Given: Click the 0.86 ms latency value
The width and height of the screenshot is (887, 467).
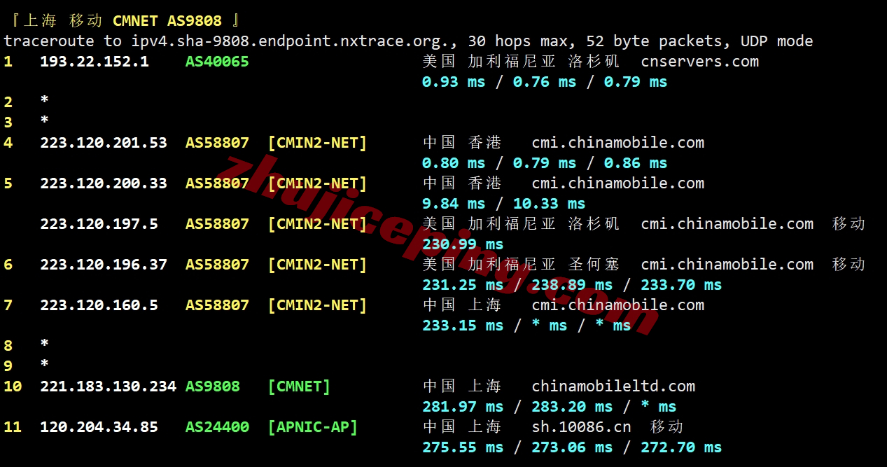Looking at the screenshot, I should coord(636,163).
